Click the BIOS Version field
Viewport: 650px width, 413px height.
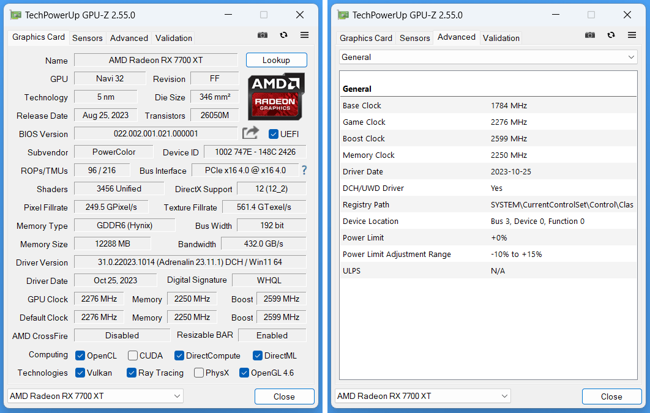(156, 133)
